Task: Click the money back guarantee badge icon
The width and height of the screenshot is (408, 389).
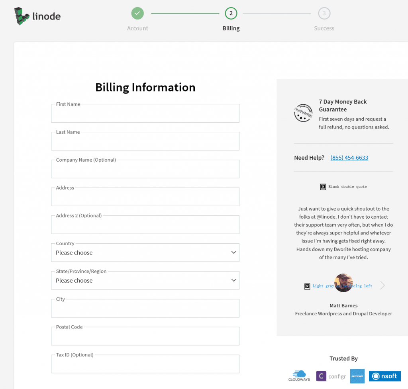Action: [x=303, y=113]
